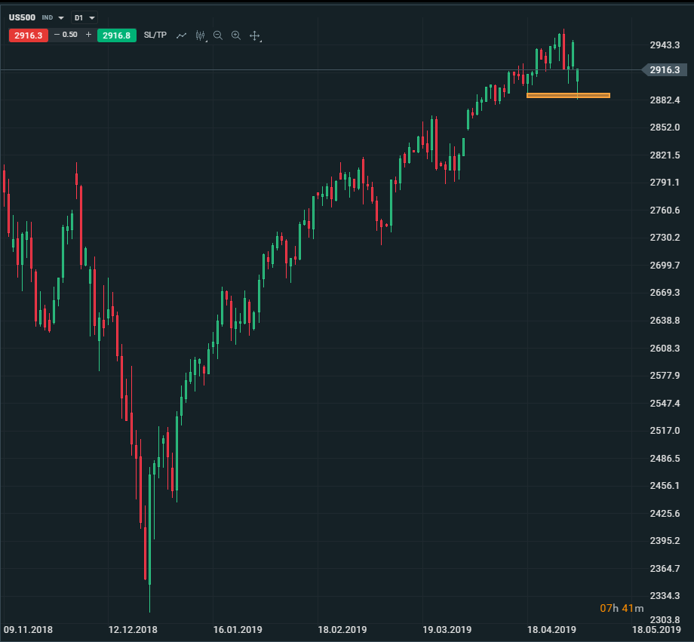
Task: Click the red sell price 2916.3 button
Action: tap(29, 35)
